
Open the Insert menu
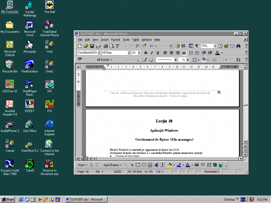point(105,40)
